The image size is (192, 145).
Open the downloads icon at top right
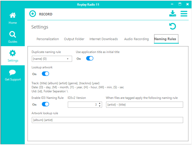tap(173, 13)
